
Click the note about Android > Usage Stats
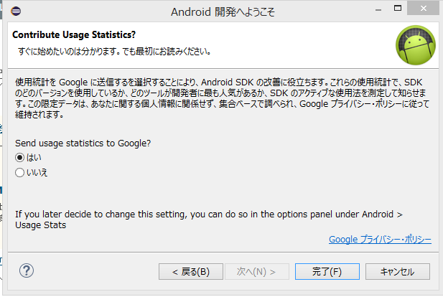[x=209, y=220]
